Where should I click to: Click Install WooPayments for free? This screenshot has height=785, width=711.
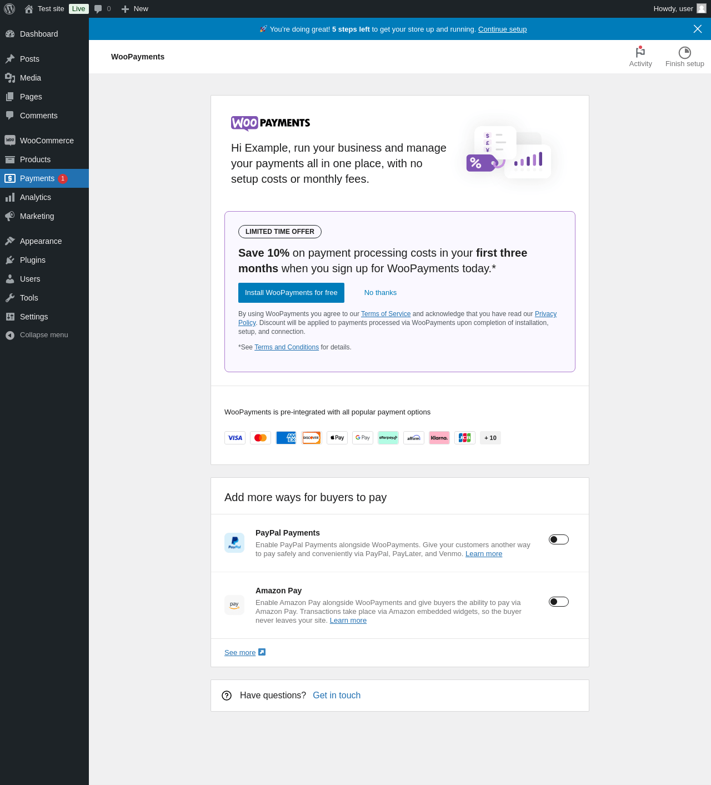[x=291, y=293]
